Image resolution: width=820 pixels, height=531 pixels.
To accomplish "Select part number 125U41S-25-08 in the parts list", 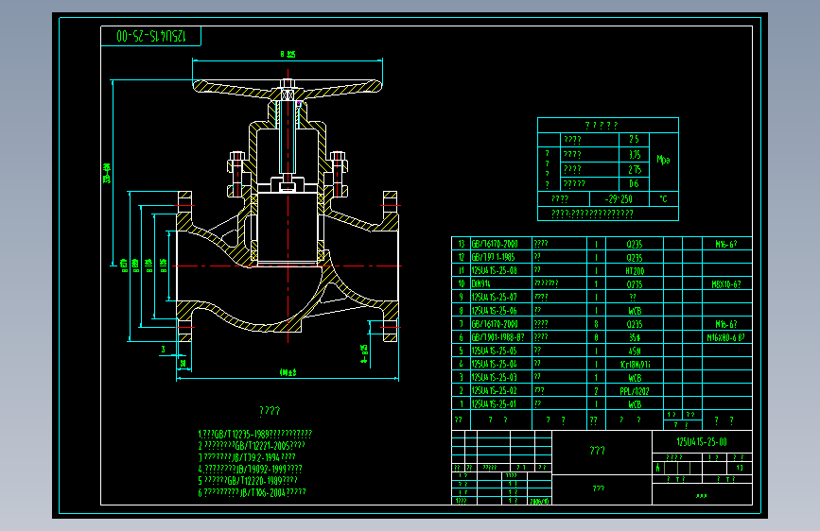I will pyautogui.click(x=495, y=270).
